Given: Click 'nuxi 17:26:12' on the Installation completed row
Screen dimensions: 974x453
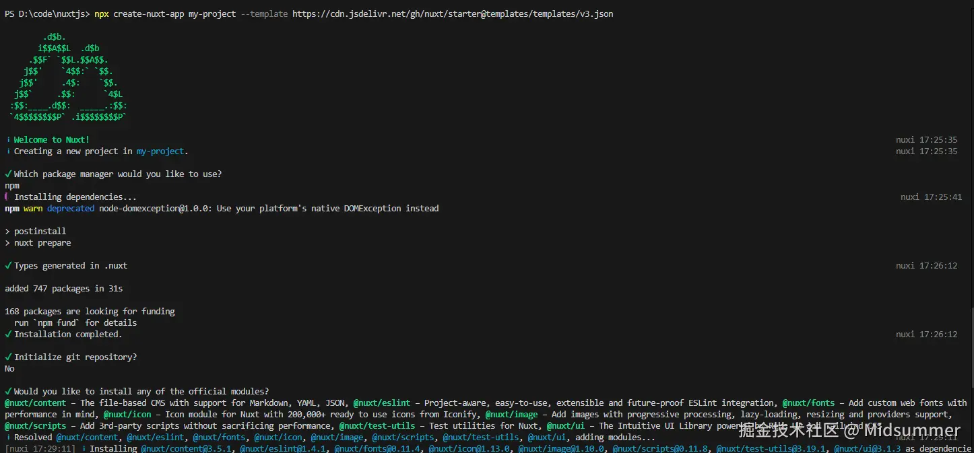Looking at the screenshot, I should point(926,335).
